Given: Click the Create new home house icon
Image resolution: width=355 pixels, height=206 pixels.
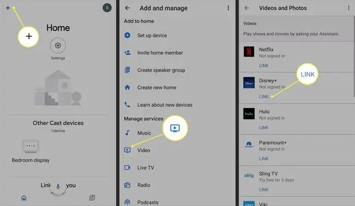Looking at the screenshot, I should pyautogui.click(x=127, y=87).
